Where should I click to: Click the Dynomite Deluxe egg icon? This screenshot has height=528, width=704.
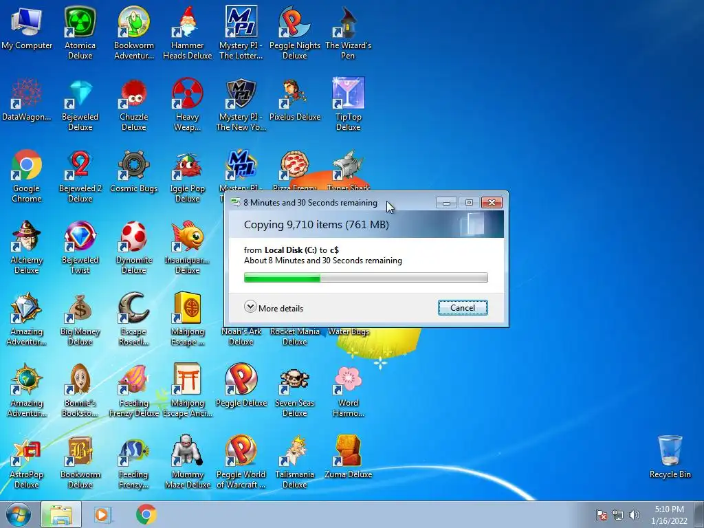[x=134, y=247]
